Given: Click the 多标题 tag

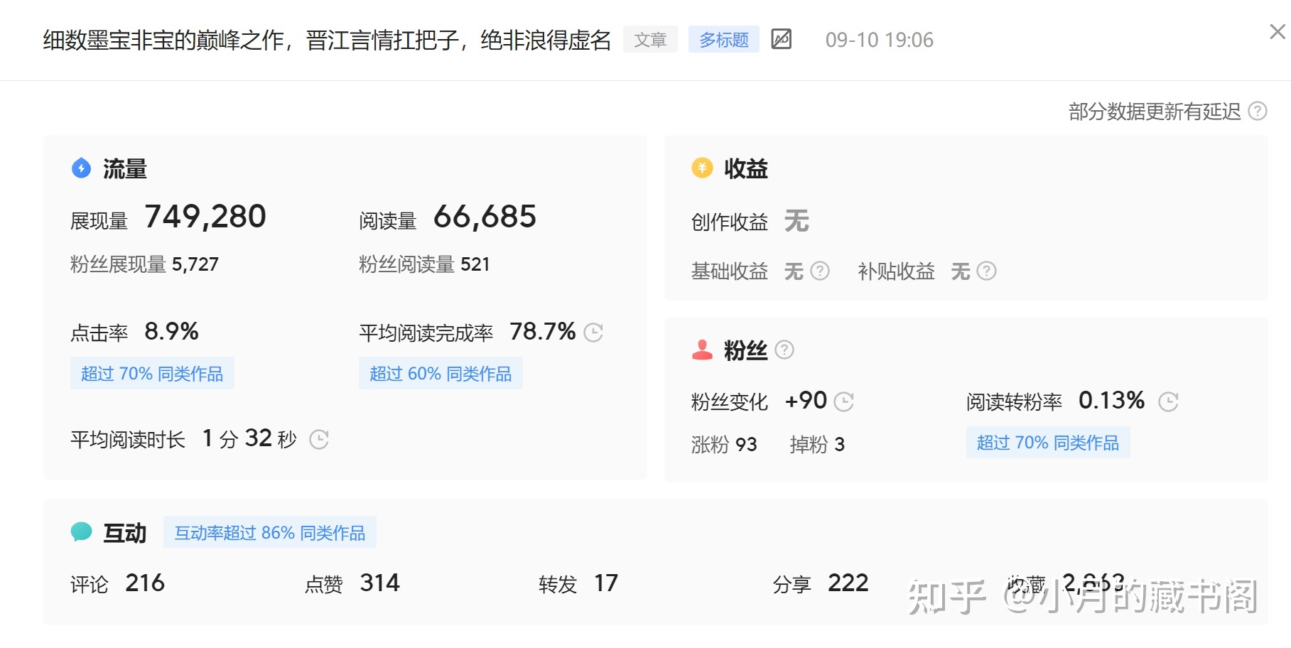Looking at the screenshot, I should 724,40.
